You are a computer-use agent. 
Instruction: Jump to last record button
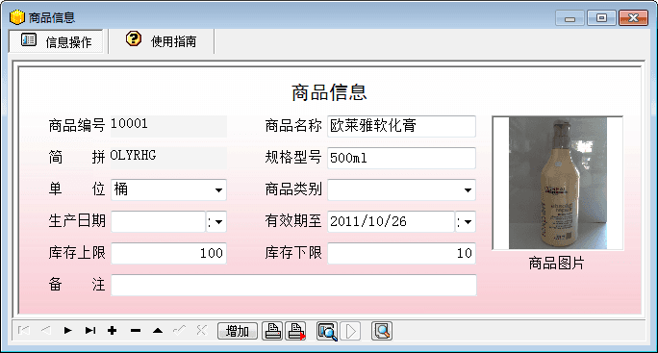(90, 331)
